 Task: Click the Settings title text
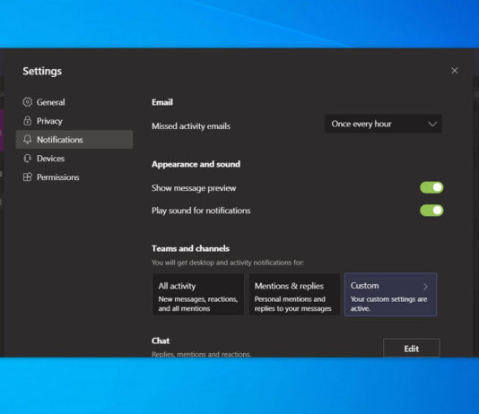coord(42,71)
